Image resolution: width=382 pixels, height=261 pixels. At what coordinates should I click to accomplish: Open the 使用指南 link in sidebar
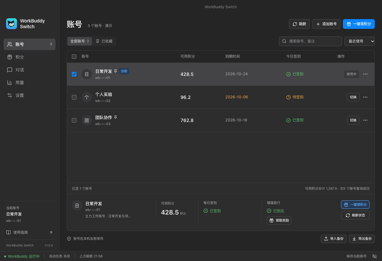(x=29, y=232)
